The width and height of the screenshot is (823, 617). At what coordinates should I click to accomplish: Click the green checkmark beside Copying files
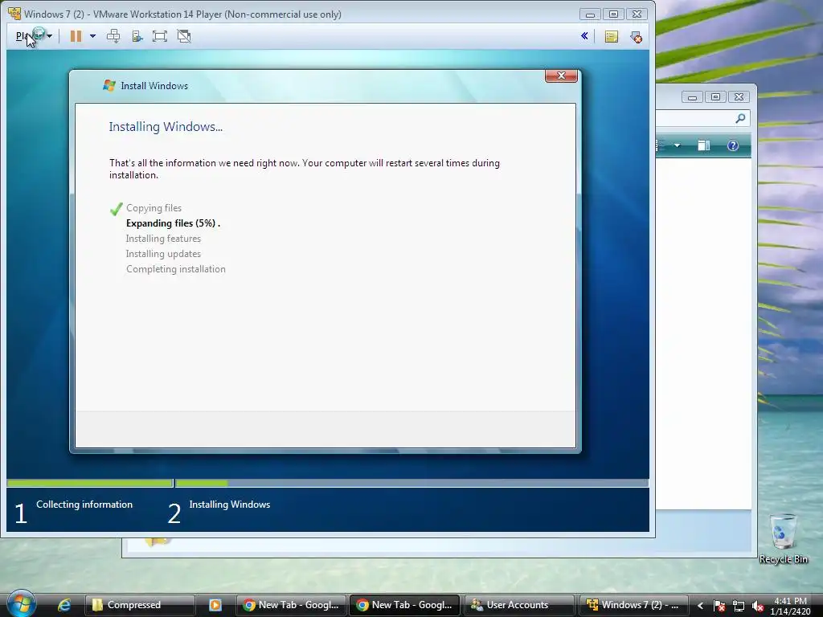(116, 209)
